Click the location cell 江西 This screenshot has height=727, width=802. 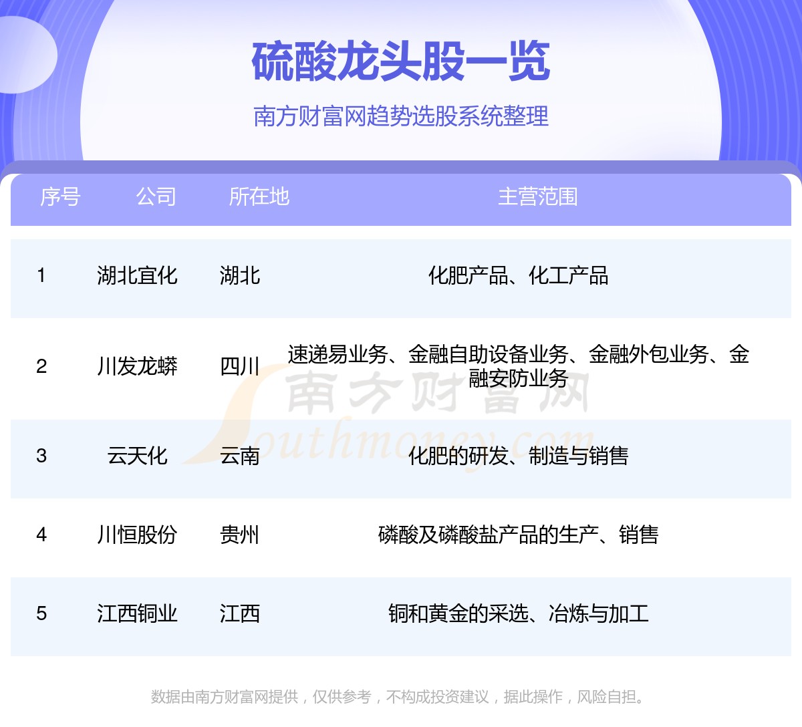240,613
